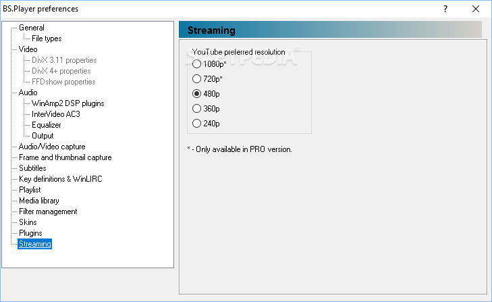Open File types settings

click(x=47, y=39)
